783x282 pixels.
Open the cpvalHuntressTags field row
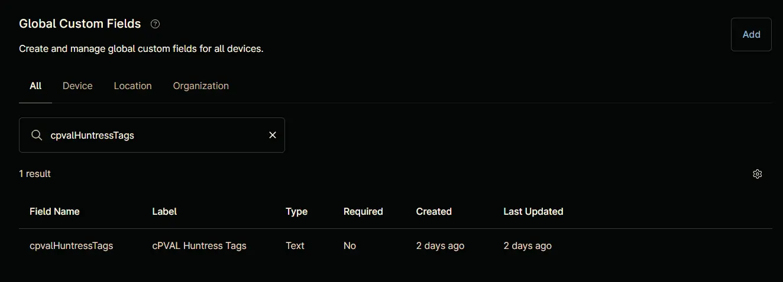(x=395, y=245)
